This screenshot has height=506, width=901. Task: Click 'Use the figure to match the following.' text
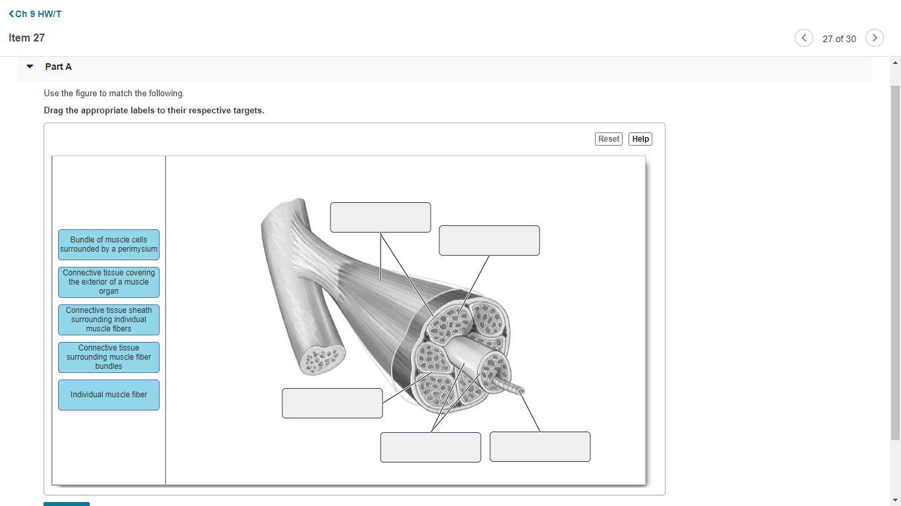point(114,94)
